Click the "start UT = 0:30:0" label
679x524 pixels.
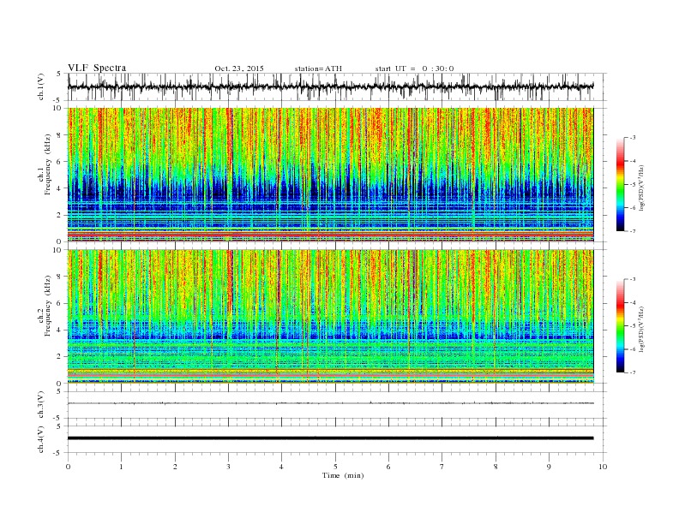414,68
